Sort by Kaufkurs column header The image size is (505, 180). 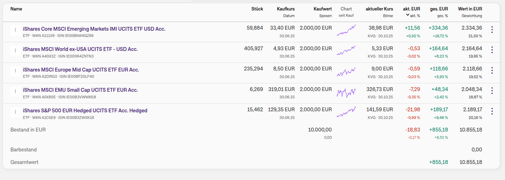point(285,9)
